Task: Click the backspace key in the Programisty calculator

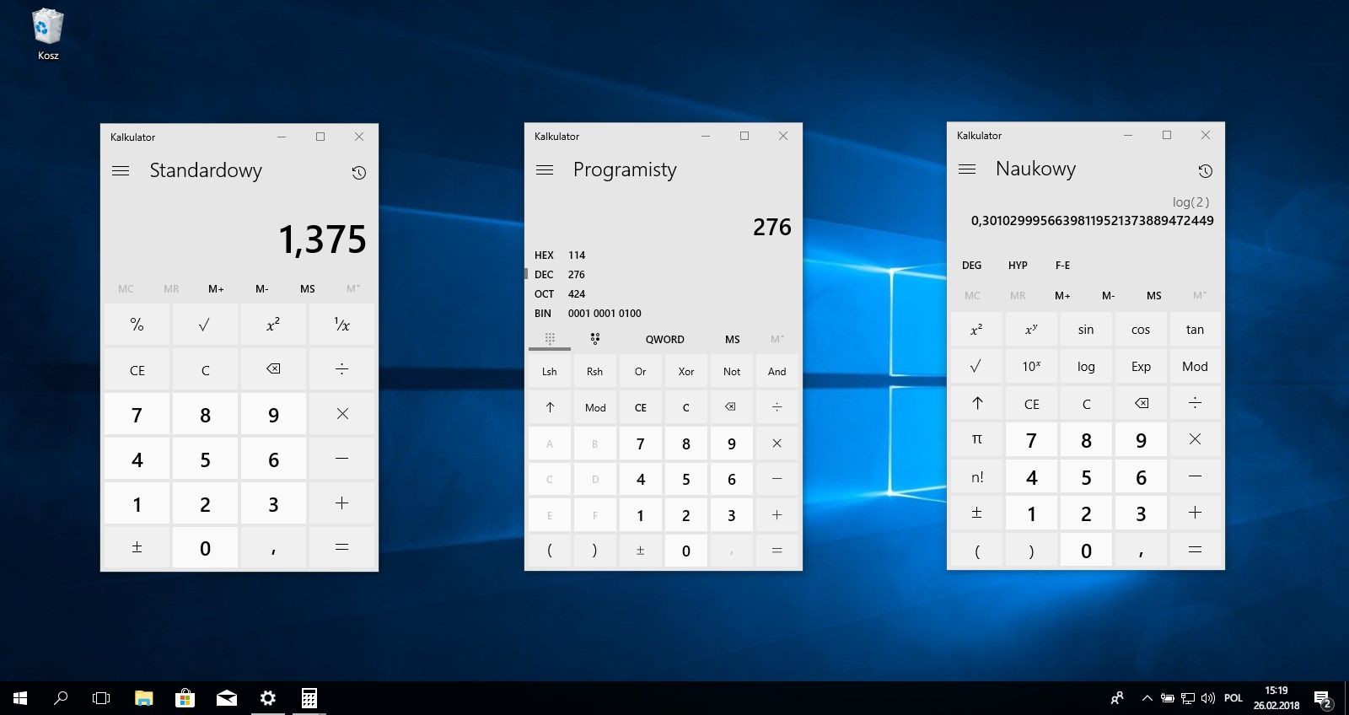Action: tap(731, 407)
